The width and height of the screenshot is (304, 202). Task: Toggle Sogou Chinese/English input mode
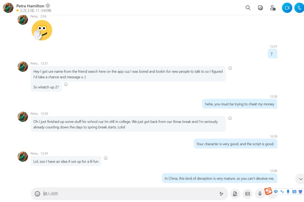[276, 192]
